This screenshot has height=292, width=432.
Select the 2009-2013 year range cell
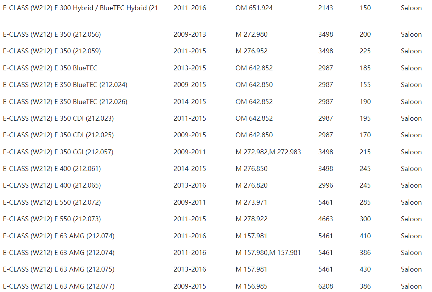190,34
